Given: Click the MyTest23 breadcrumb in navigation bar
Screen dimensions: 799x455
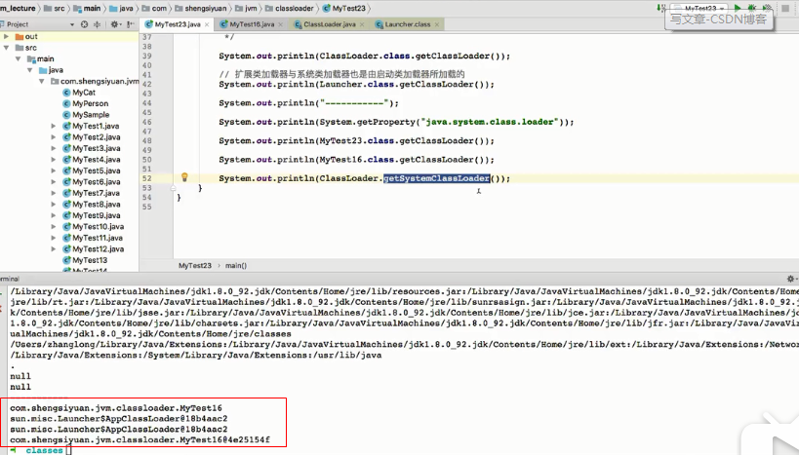Looking at the screenshot, I should 344,8.
